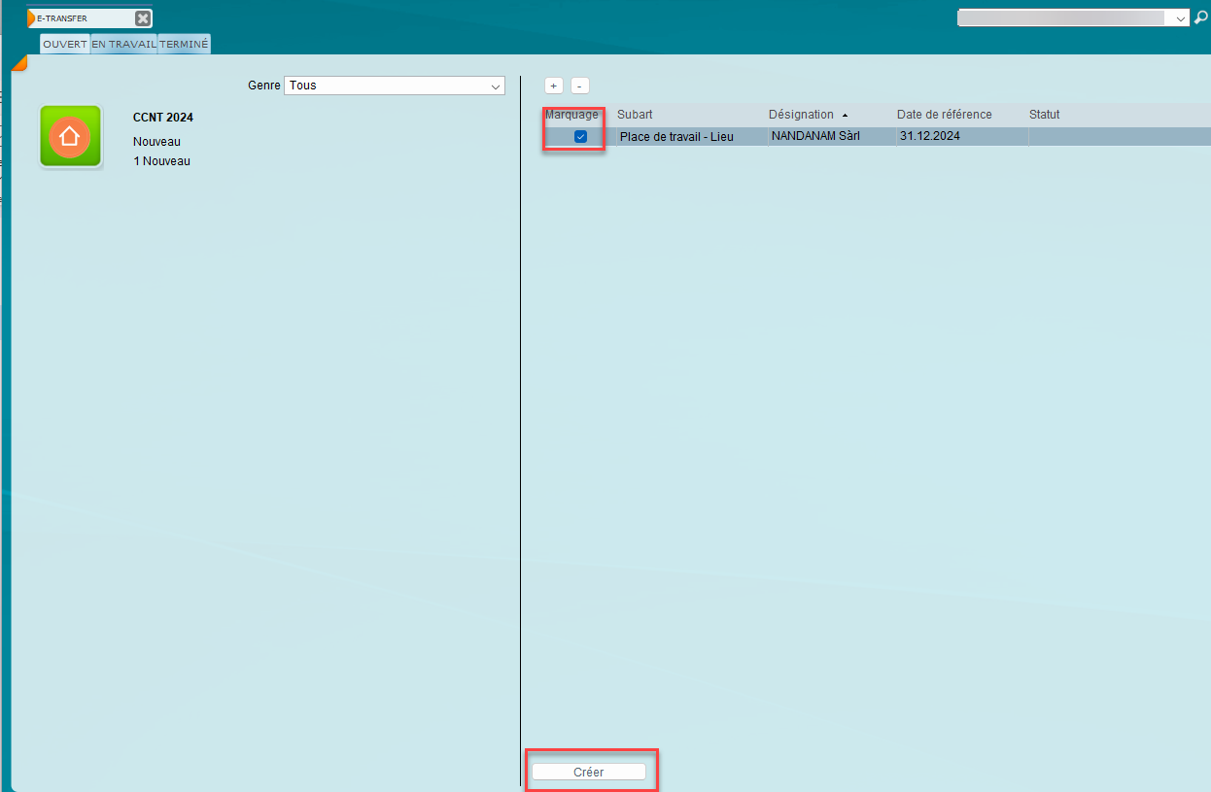Click into the top-right search input field

point(1063,18)
